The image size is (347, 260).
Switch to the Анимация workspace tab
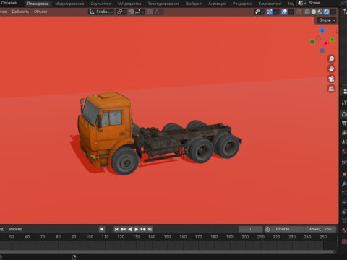(x=217, y=4)
